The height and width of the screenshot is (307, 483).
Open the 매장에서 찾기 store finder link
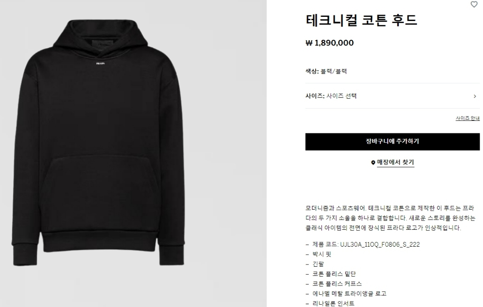coord(395,162)
